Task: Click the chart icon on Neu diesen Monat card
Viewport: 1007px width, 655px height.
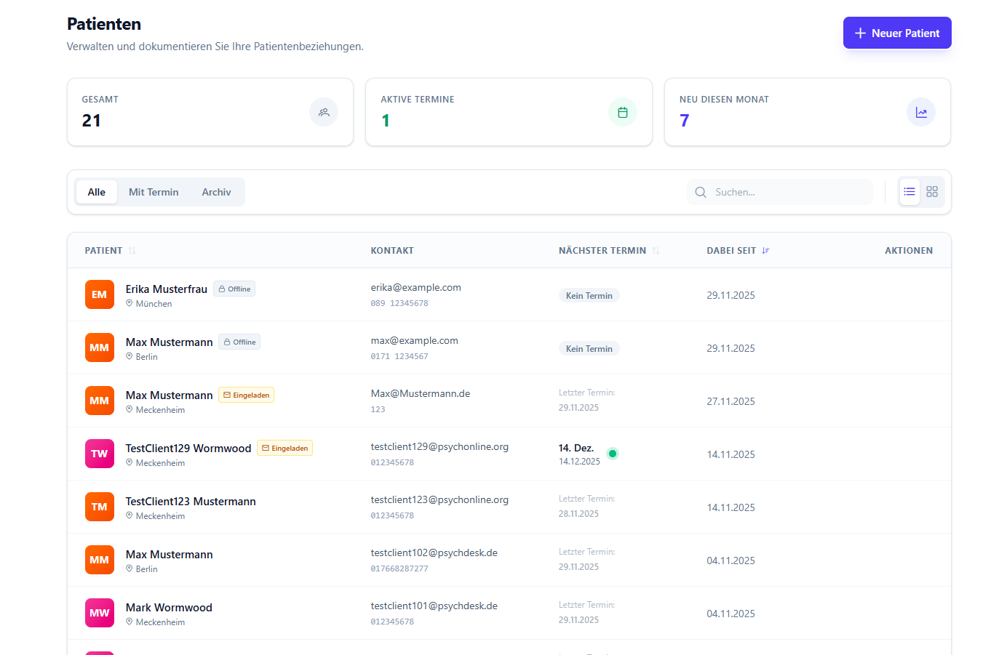Action: point(921,112)
